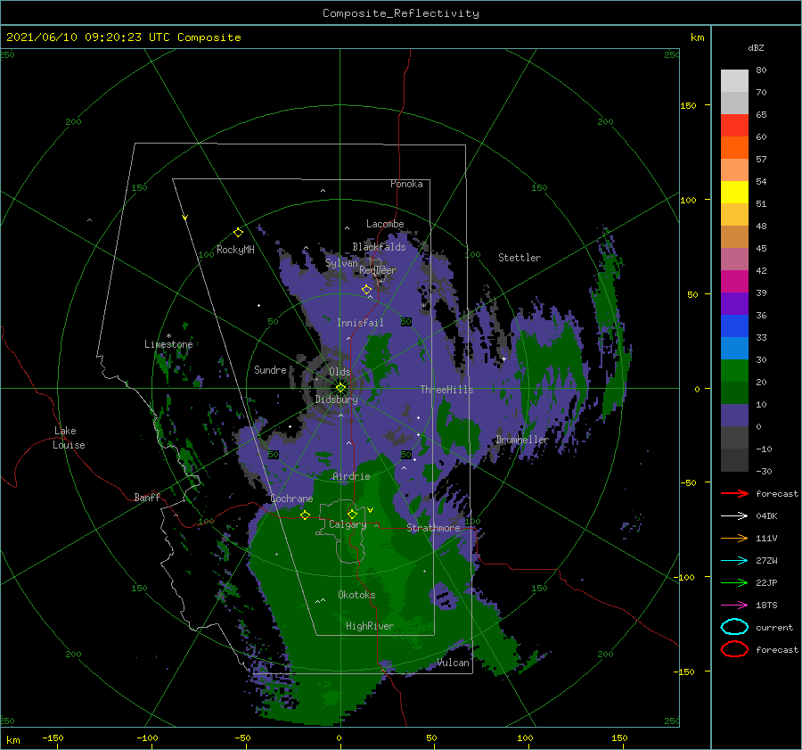Click the Innisfail label

[360, 323]
